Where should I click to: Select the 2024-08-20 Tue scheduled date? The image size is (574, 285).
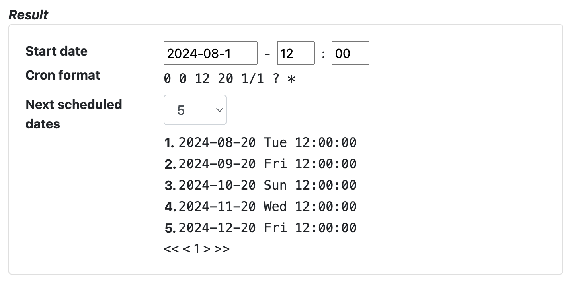coord(267,142)
